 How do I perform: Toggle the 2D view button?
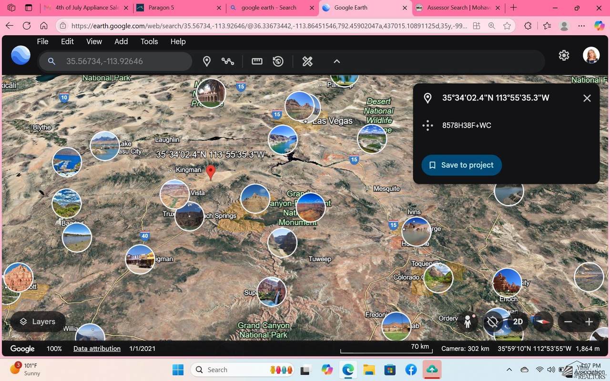click(x=518, y=322)
